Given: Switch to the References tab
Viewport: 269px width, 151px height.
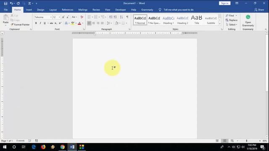Looking at the screenshot, I should click(67, 10).
